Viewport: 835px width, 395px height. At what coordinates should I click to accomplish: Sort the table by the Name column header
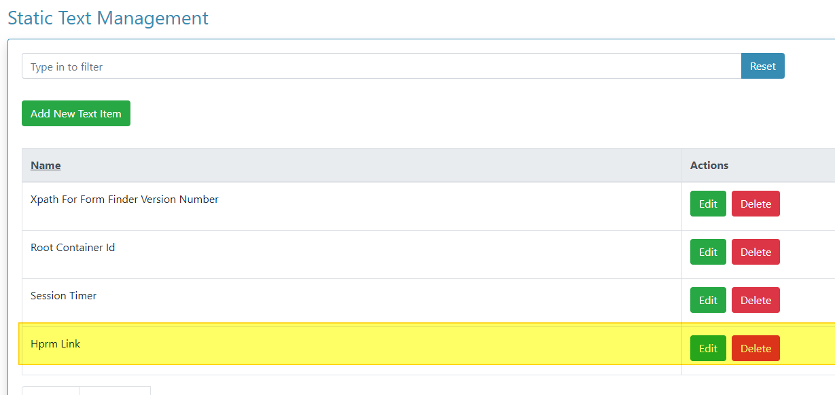[x=46, y=166]
